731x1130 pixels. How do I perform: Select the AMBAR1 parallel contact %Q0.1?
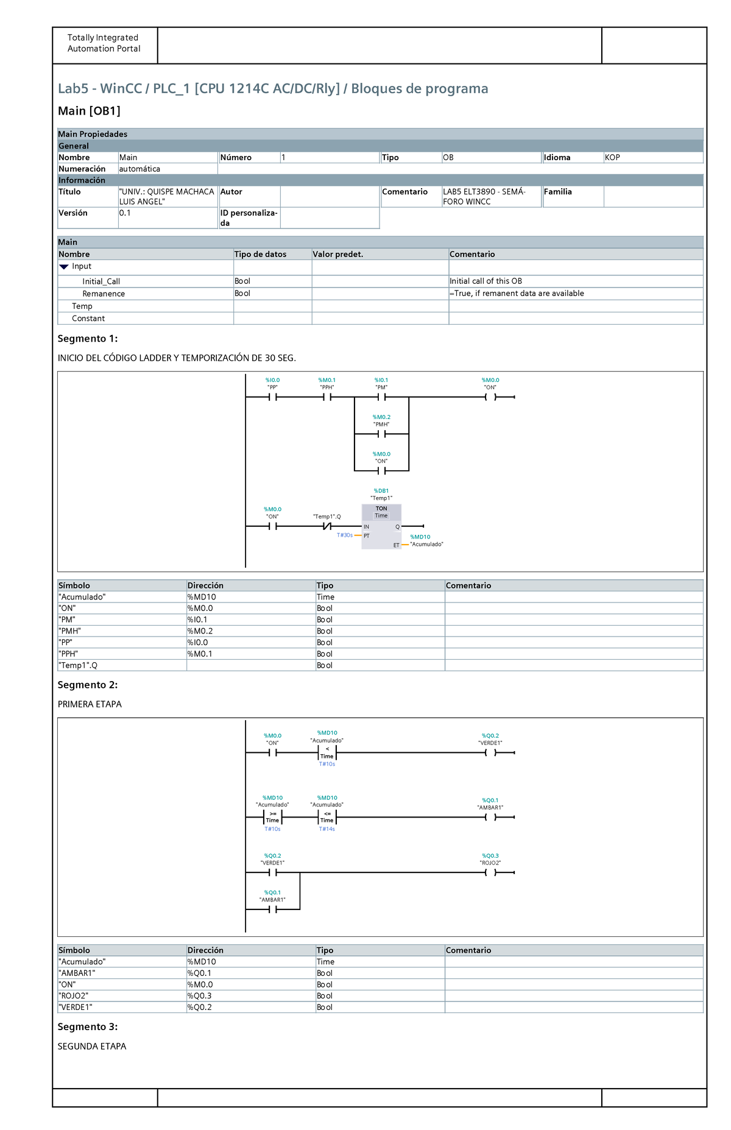click(x=272, y=909)
